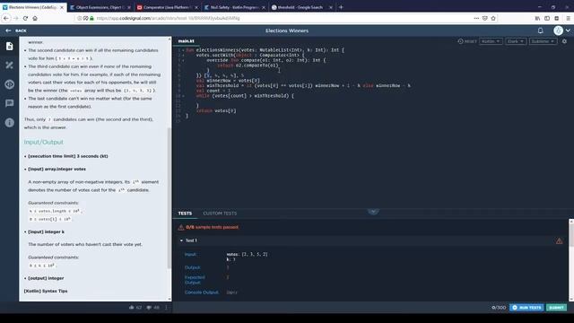The height and width of the screenshot is (323, 574).
Task: Collapse the Test 1 result row
Action: point(181,240)
